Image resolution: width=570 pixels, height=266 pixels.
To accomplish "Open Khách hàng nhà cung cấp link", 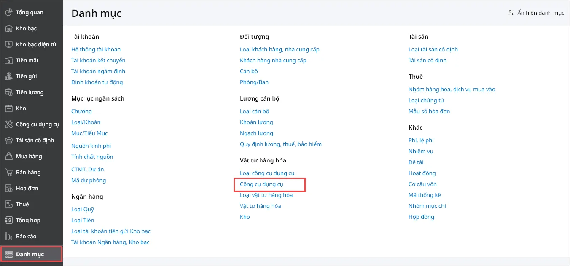I will point(273,61).
